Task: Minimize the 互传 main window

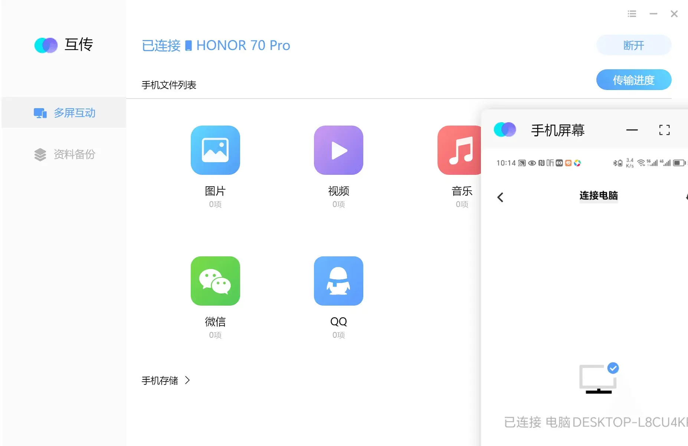Action: click(653, 14)
